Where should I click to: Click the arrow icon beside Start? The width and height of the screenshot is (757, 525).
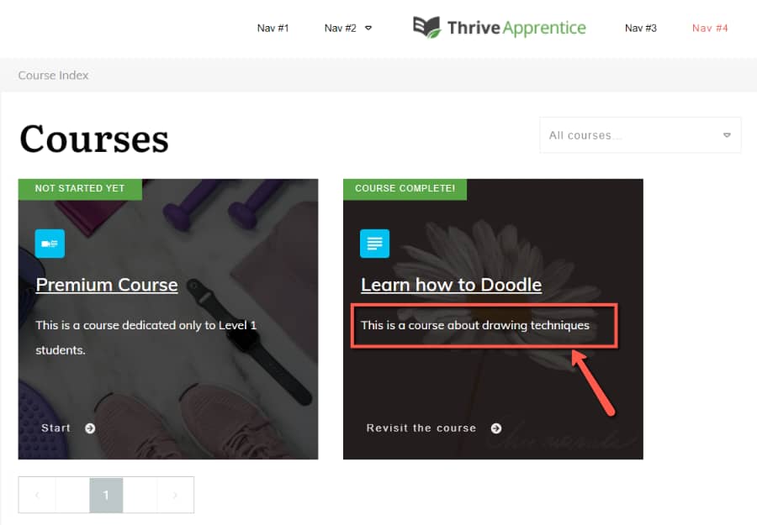90,428
